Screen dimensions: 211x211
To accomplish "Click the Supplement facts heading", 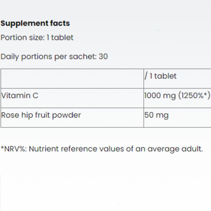I will (35, 24).
